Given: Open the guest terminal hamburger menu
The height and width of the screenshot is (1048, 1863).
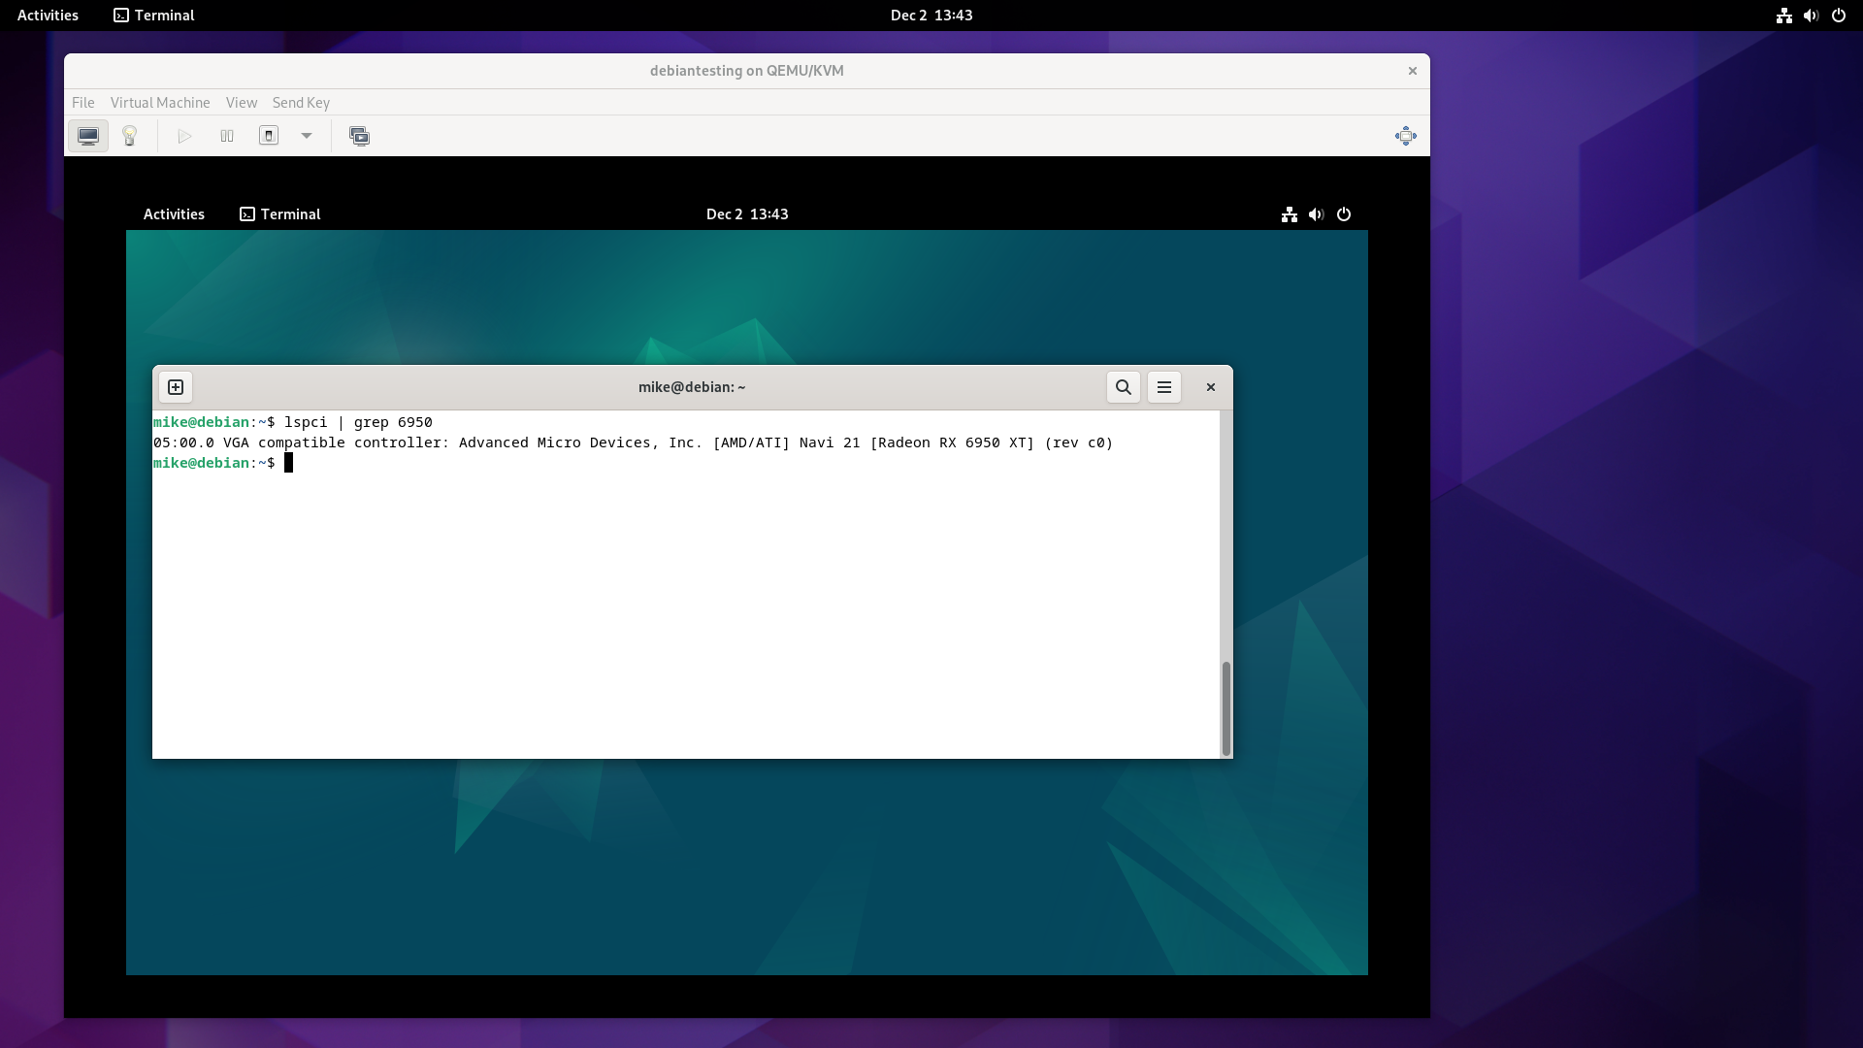Looking at the screenshot, I should [1164, 387].
